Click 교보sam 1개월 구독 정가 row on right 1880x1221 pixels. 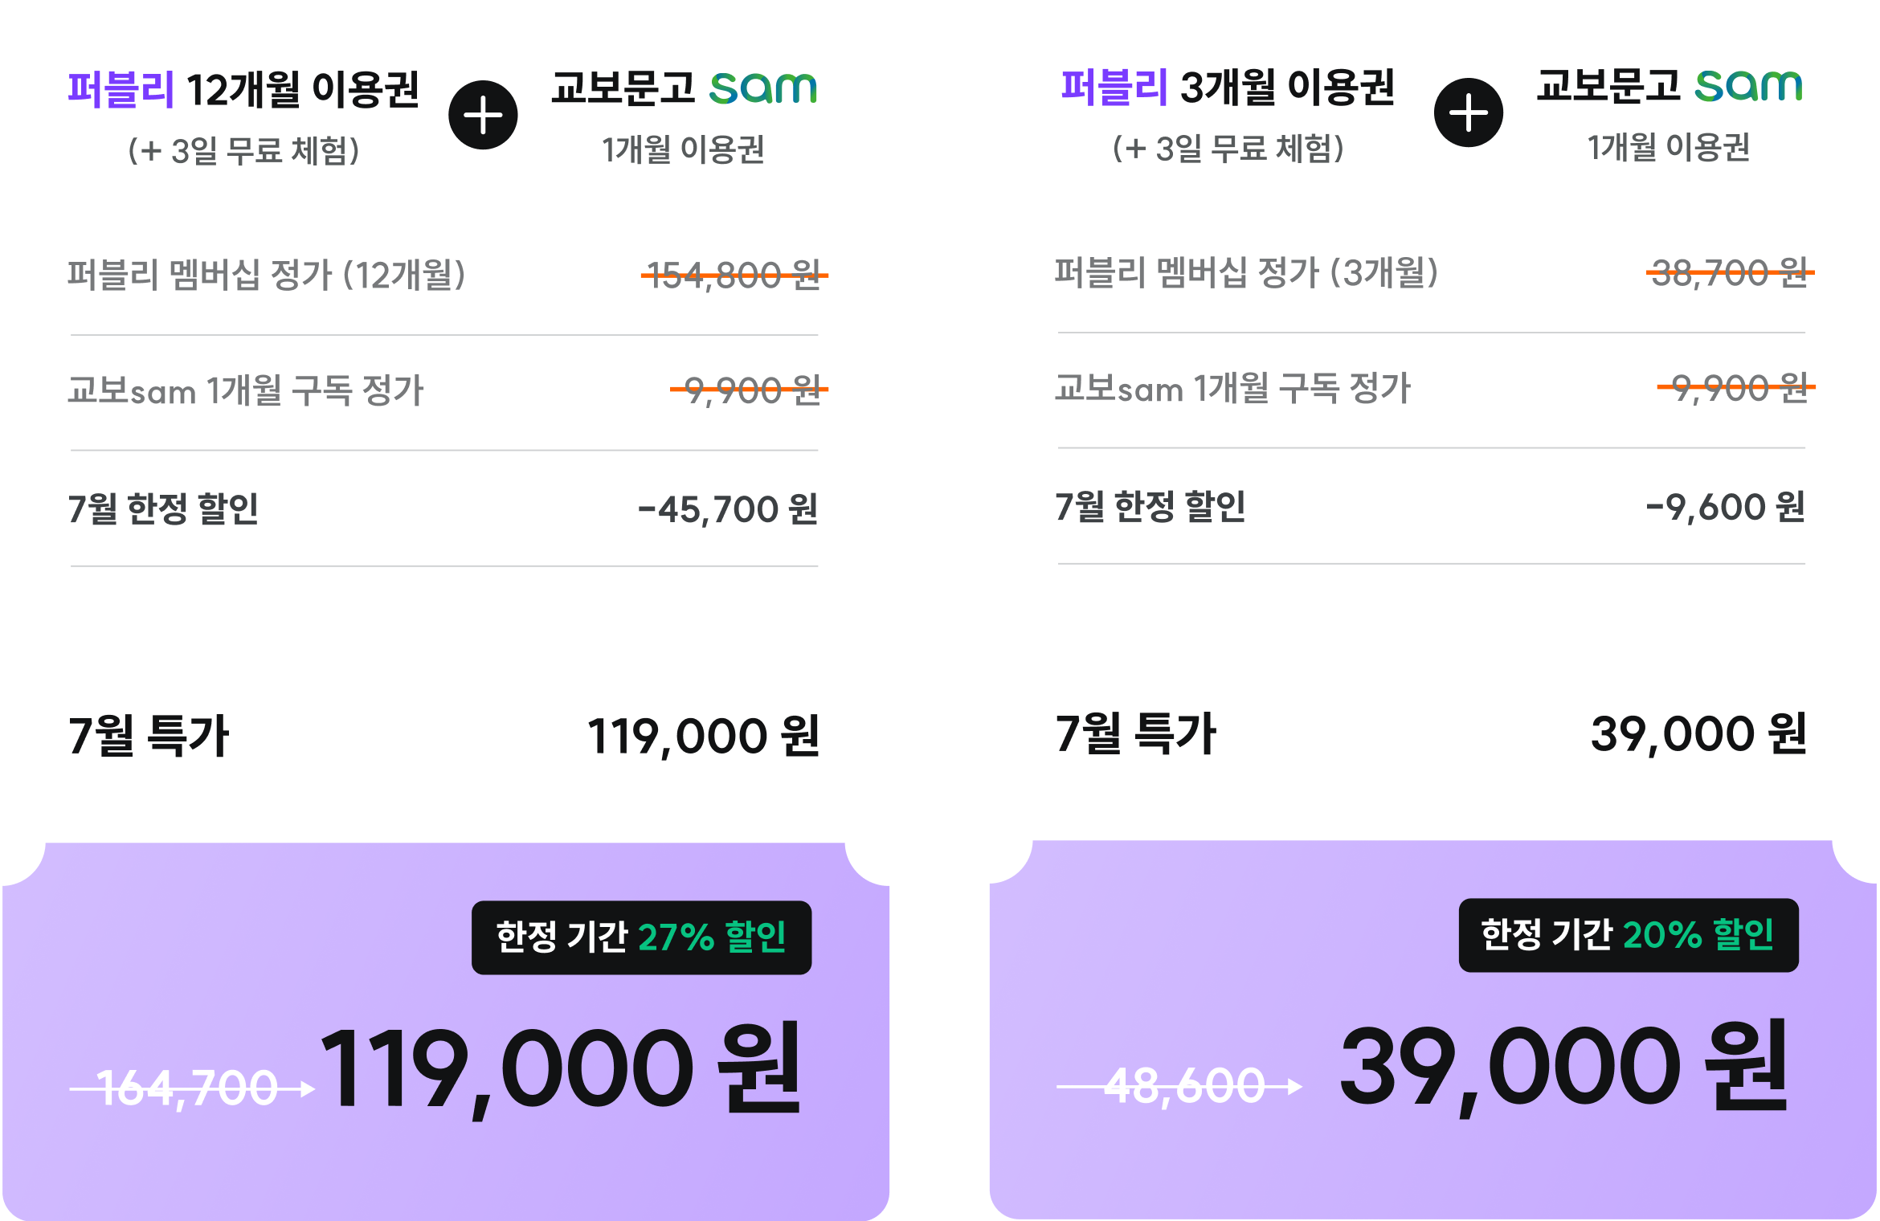[x=1432, y=389]
